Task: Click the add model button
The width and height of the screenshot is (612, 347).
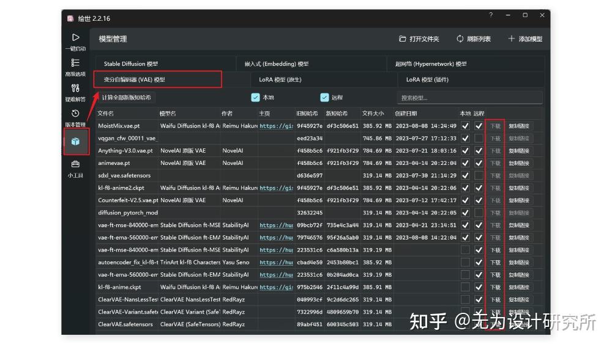Action: (x=525, y=39)
